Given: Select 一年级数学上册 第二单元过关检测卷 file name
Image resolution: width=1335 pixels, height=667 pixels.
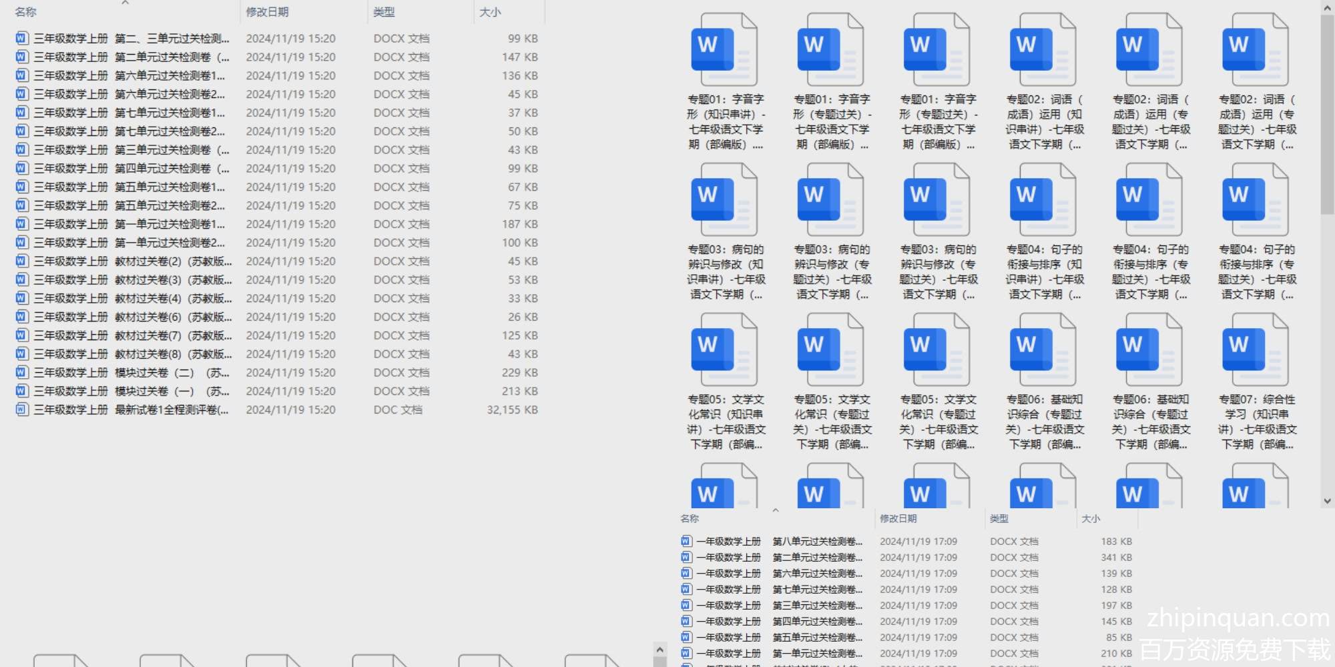Looking at the screenshot, I should [780, 557].
